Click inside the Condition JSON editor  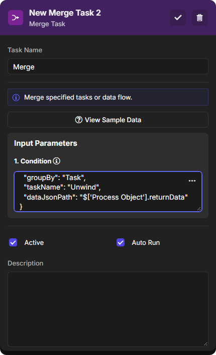coord(108,192)
